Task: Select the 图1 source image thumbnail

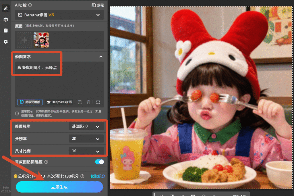Action: (x=41, y=40)
